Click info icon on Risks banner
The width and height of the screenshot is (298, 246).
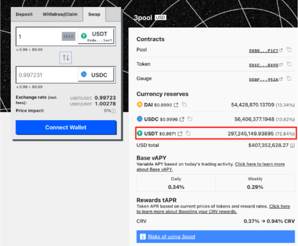click(x=143, y=236)
